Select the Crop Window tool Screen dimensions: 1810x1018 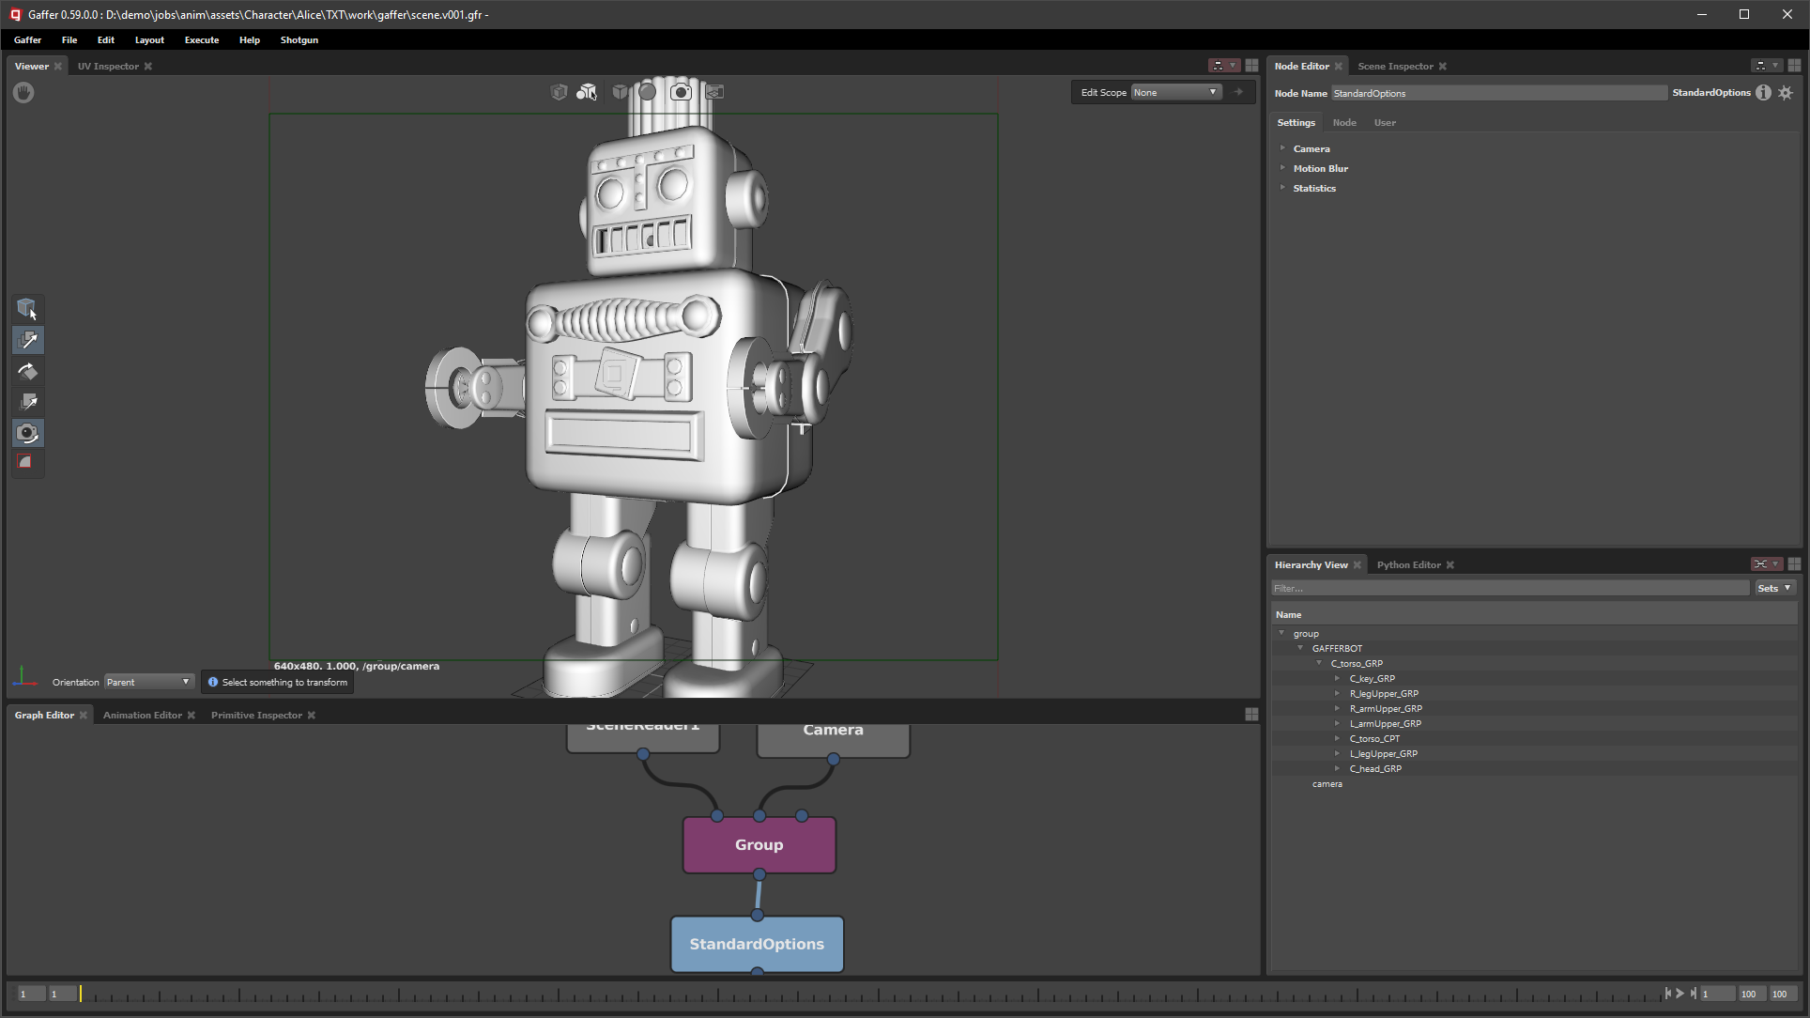point(27,462)
